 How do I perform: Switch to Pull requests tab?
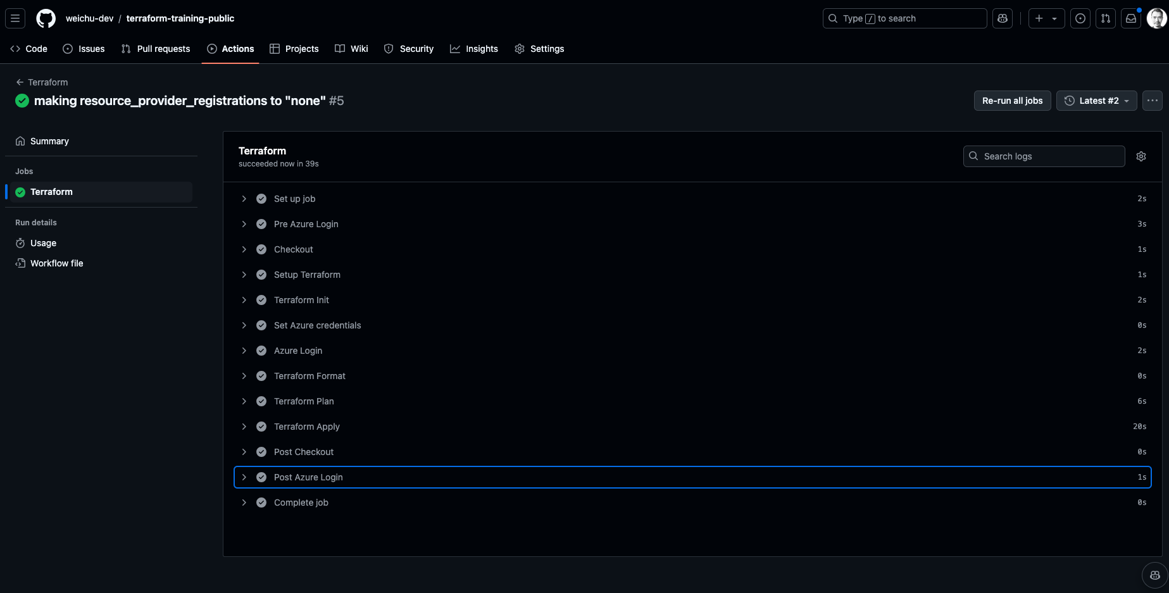[156, 49]
